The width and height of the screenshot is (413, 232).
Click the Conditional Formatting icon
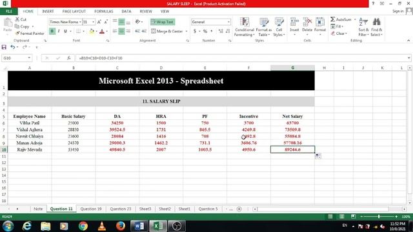tap(245, 23)
